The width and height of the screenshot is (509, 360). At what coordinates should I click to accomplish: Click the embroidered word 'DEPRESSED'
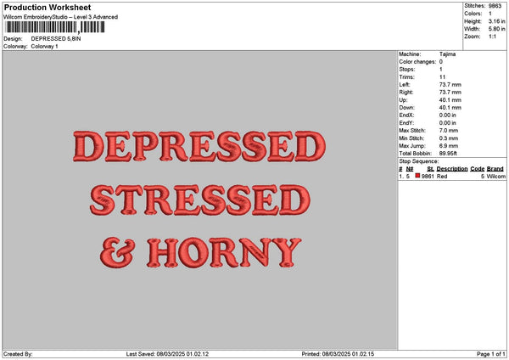(199, 146)
